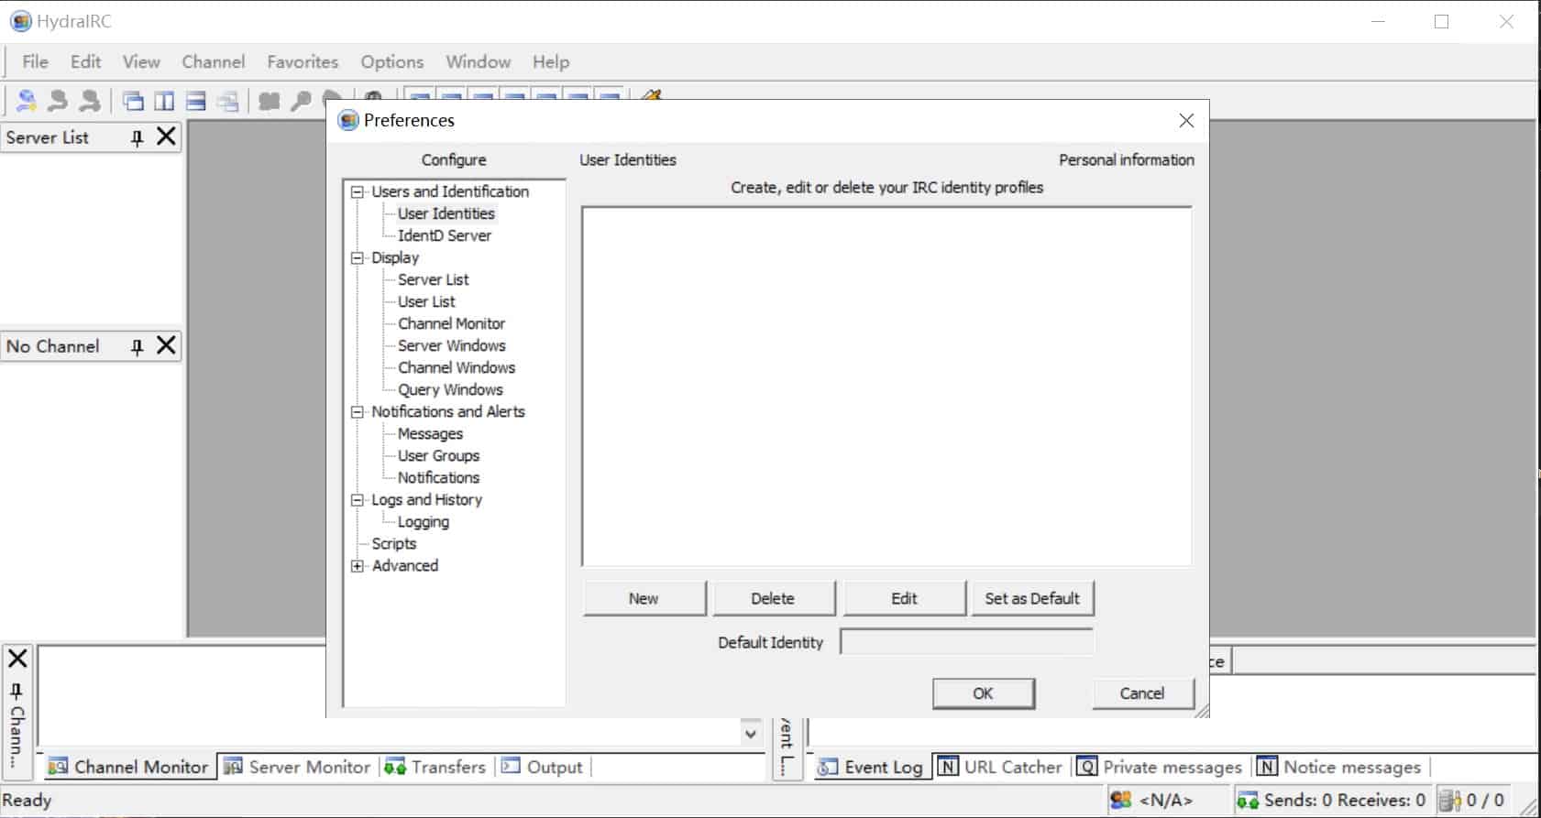
Task: Collapse the Users and Identification node
Action: (x=358, y=192)
